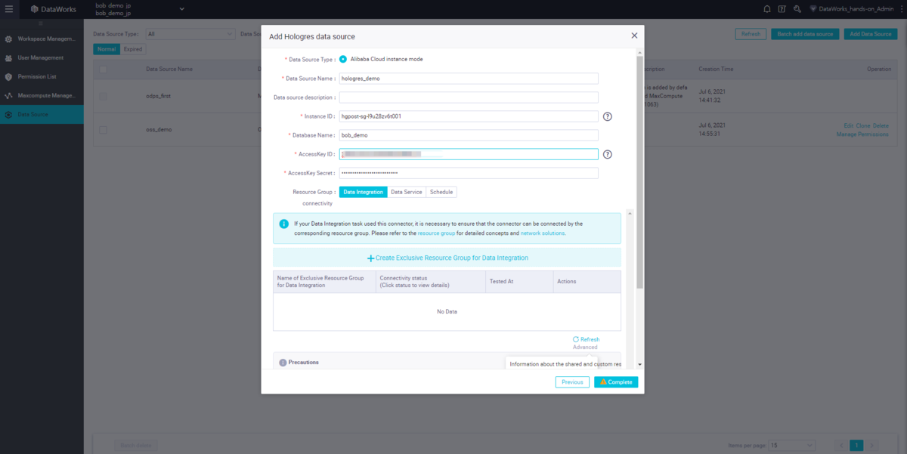
Task: Click the help icon next to AccessKey ID
Action: point(607,154)
